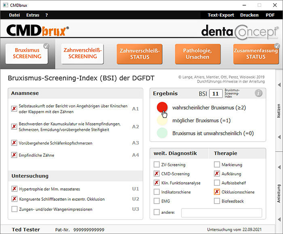Screen dimensions: 283x234
Task: Check the Markierung therapy checkbox
Action: point(217,164)
